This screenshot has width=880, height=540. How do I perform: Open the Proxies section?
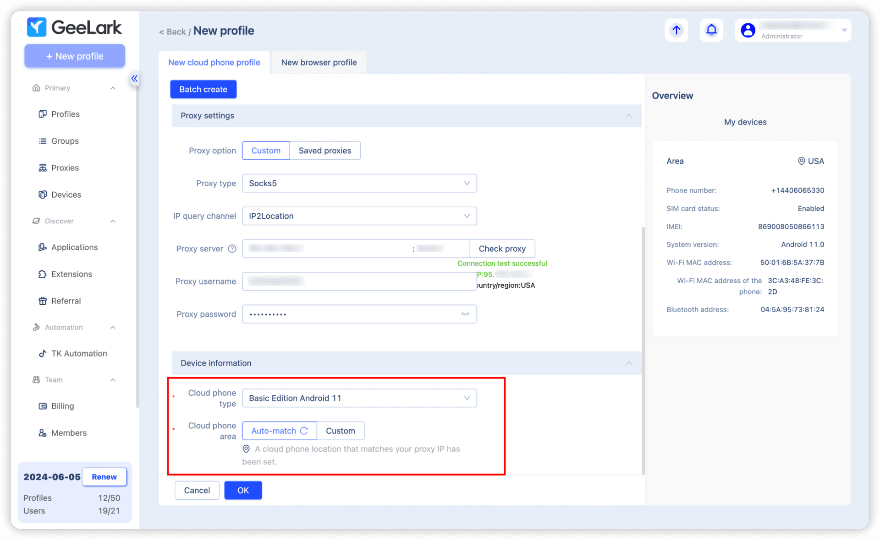[64, 167]
